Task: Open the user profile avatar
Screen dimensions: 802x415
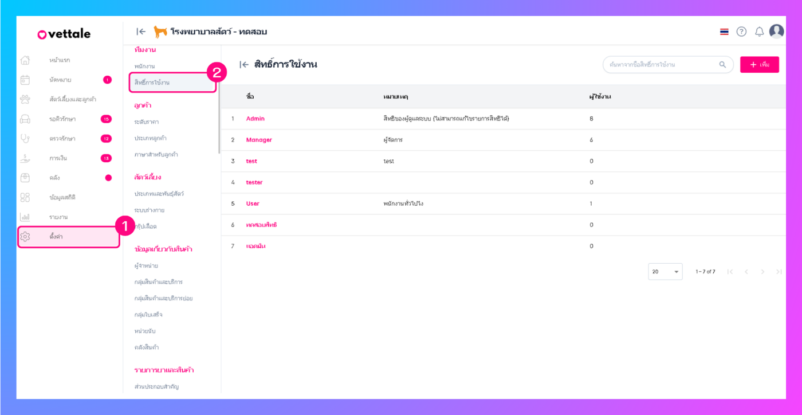Action: [x=776, y=32]
